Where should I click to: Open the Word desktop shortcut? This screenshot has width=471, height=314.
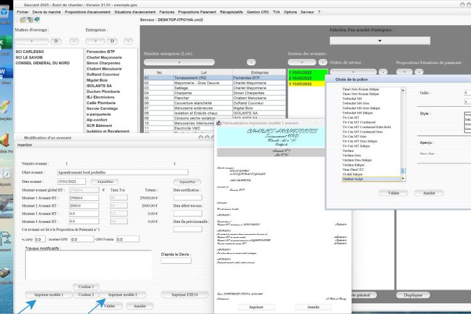coord(6,72)
